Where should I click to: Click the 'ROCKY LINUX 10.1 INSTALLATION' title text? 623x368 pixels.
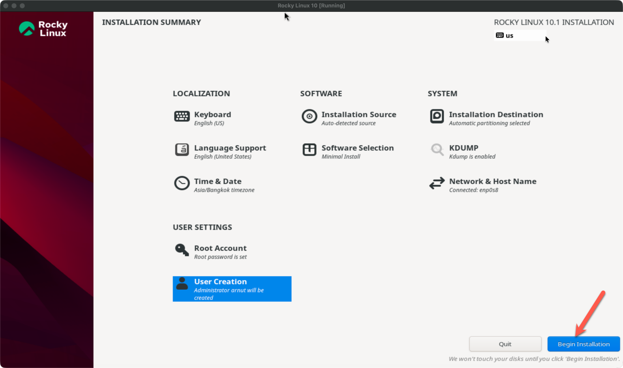coord(554,22)
